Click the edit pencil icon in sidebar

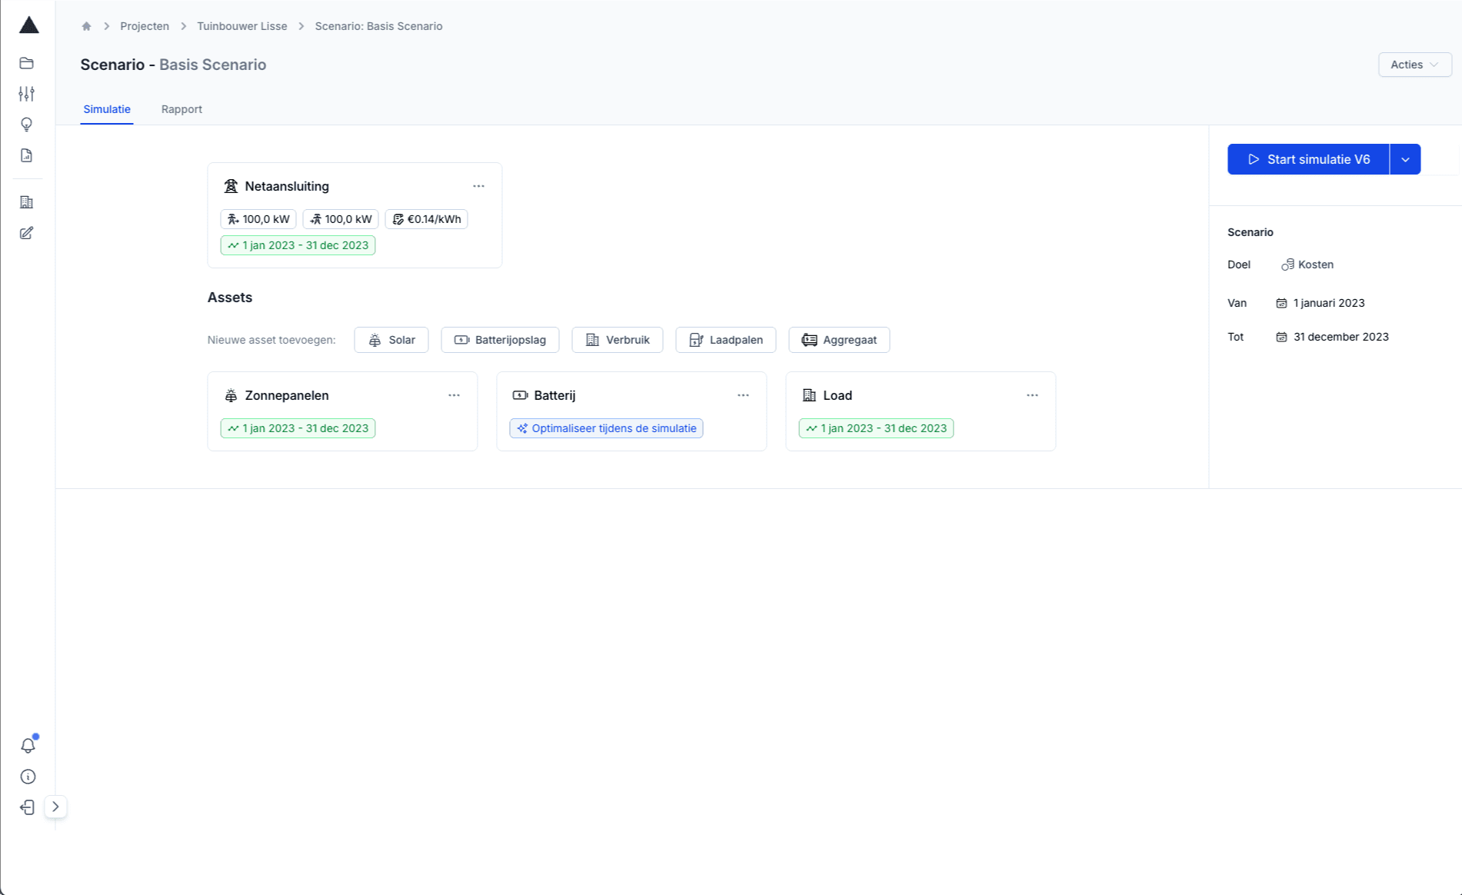pyautogui.click(x=27, y=233)
